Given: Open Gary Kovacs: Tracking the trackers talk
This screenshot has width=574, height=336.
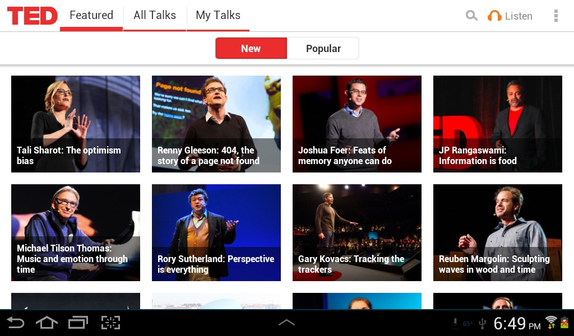Looking at the screenshot, I should click(357, 232).
